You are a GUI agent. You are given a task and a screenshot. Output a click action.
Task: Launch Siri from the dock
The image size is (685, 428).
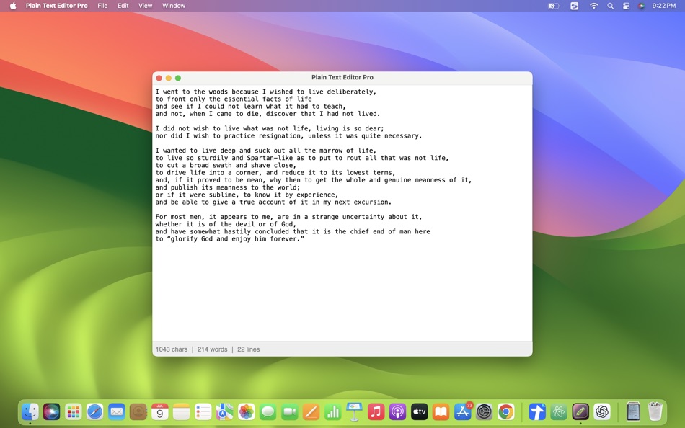[x=51, y=411]
